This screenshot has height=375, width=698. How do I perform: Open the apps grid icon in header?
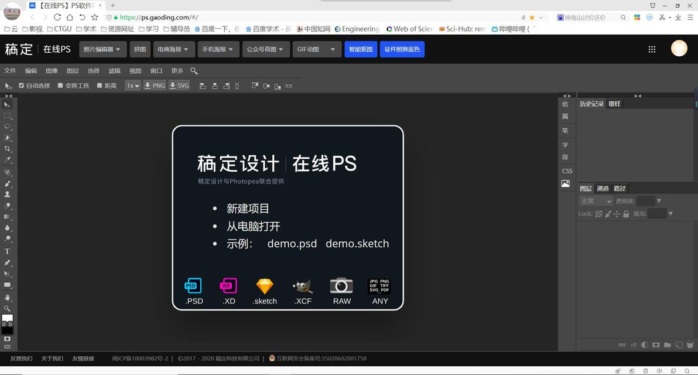click(652, 49)
